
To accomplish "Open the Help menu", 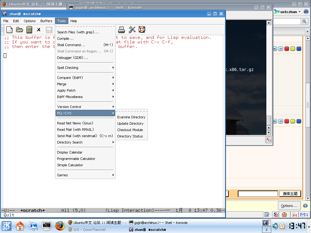I will pyautogui.click(x=73, y=21).
